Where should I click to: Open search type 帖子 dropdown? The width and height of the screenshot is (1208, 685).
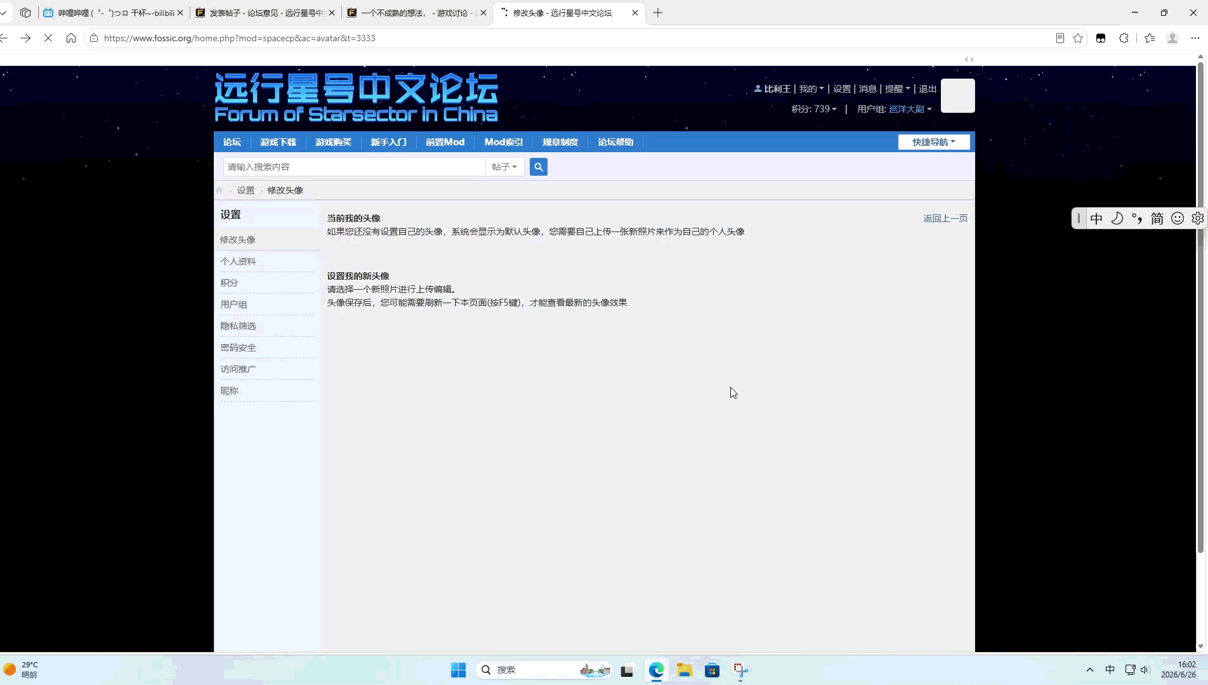tap(504, 167)
